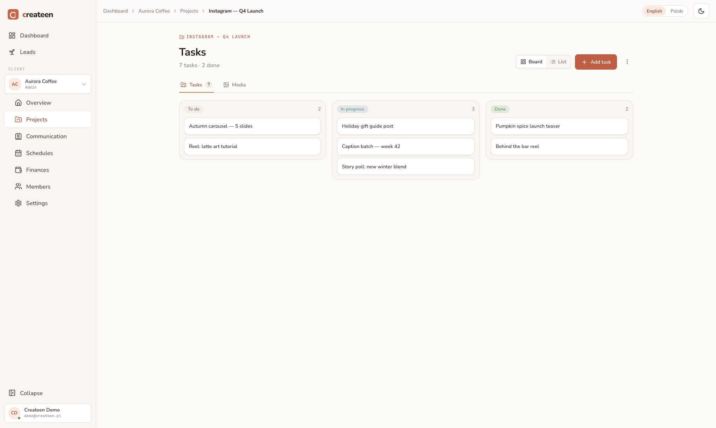
Task: Click the Media image icon
Action: point(226,85)
